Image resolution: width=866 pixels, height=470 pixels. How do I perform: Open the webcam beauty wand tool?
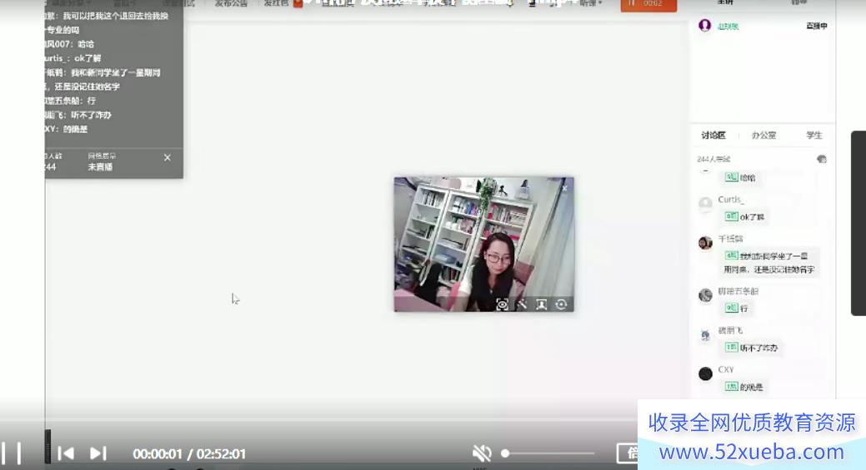(x=522, y=304)
